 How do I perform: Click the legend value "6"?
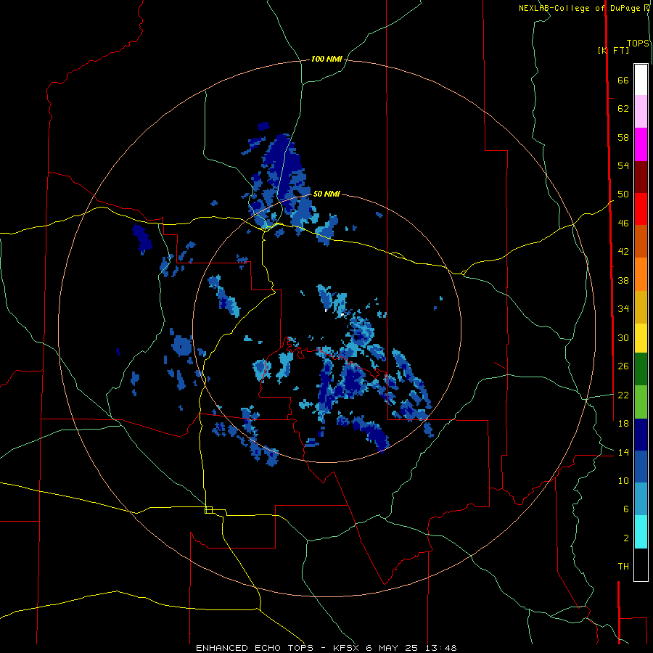625,509
